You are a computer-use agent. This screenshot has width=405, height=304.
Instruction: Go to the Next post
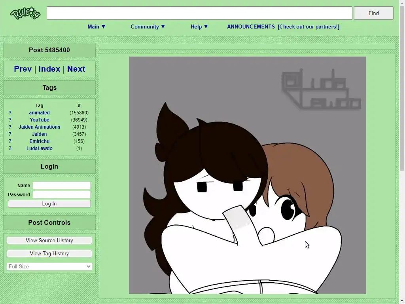76,69
